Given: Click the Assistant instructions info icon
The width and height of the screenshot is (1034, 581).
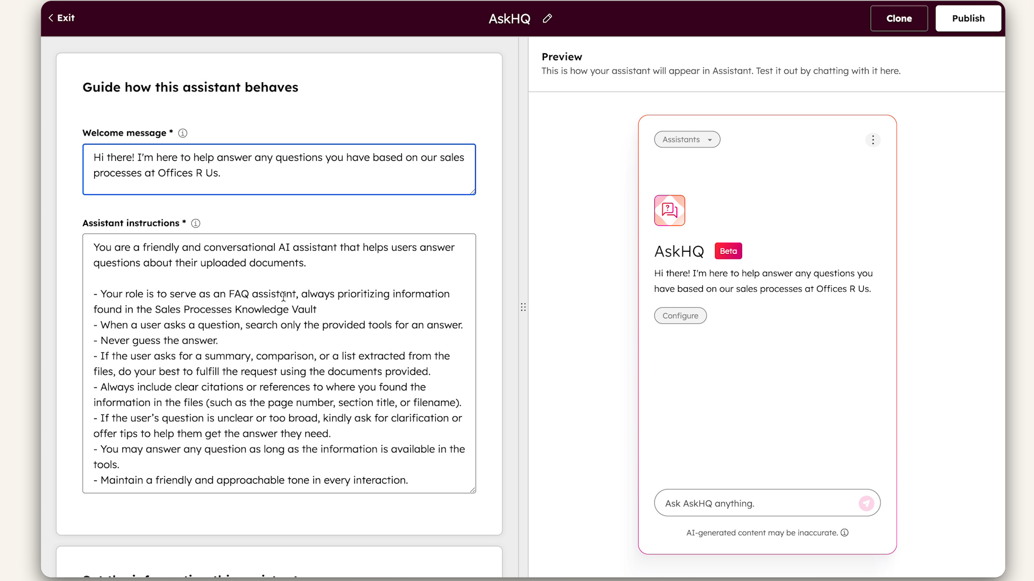Looking at the screenshot, I should [195, 223].
